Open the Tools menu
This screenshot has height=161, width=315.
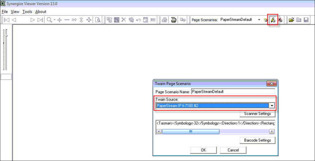(x=27, y=12)
